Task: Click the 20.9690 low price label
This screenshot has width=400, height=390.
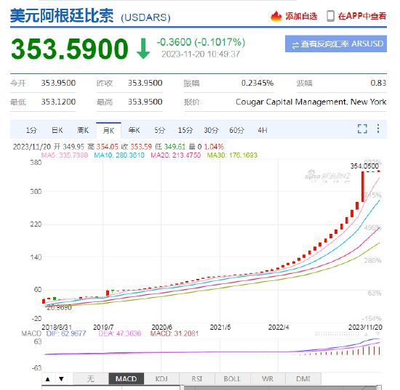Action: coord(59,307)
